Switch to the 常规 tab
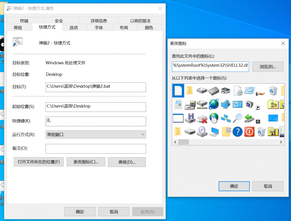 [18, 28]
